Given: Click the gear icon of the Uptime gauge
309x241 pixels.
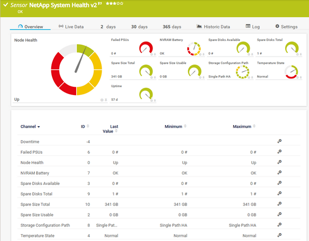Looking at the screenshot, I should coord(151,100).
